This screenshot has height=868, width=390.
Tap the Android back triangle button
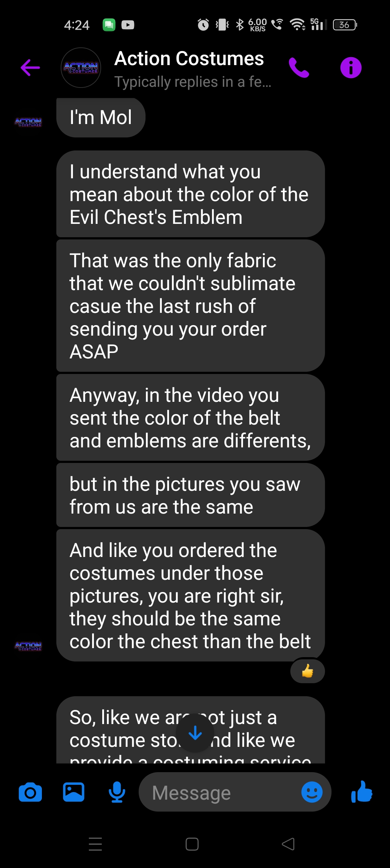point(288,844)
